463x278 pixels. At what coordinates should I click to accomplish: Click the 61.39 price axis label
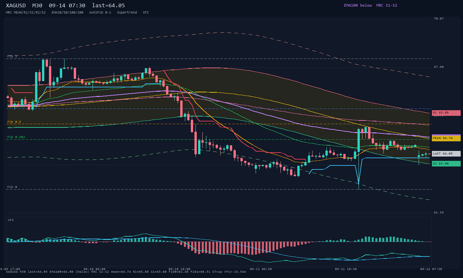click(x=439, y=212)
